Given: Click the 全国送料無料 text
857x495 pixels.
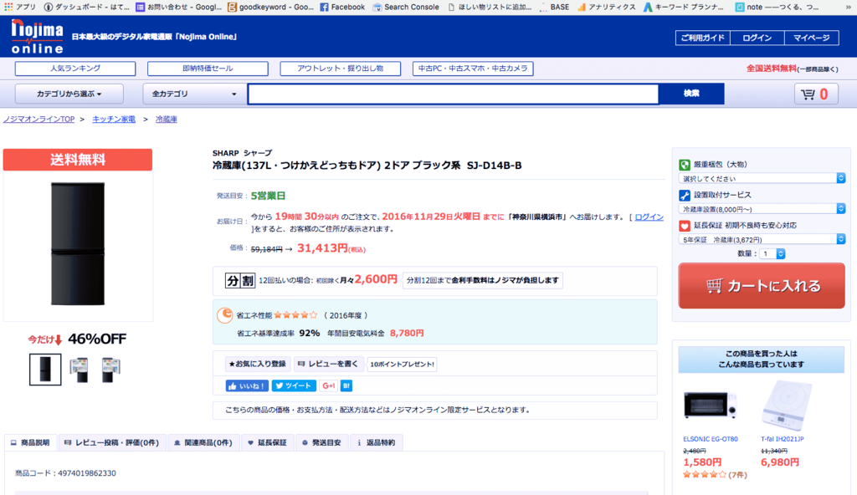Looking at the screenshot, I should click(x=771, y=69).
